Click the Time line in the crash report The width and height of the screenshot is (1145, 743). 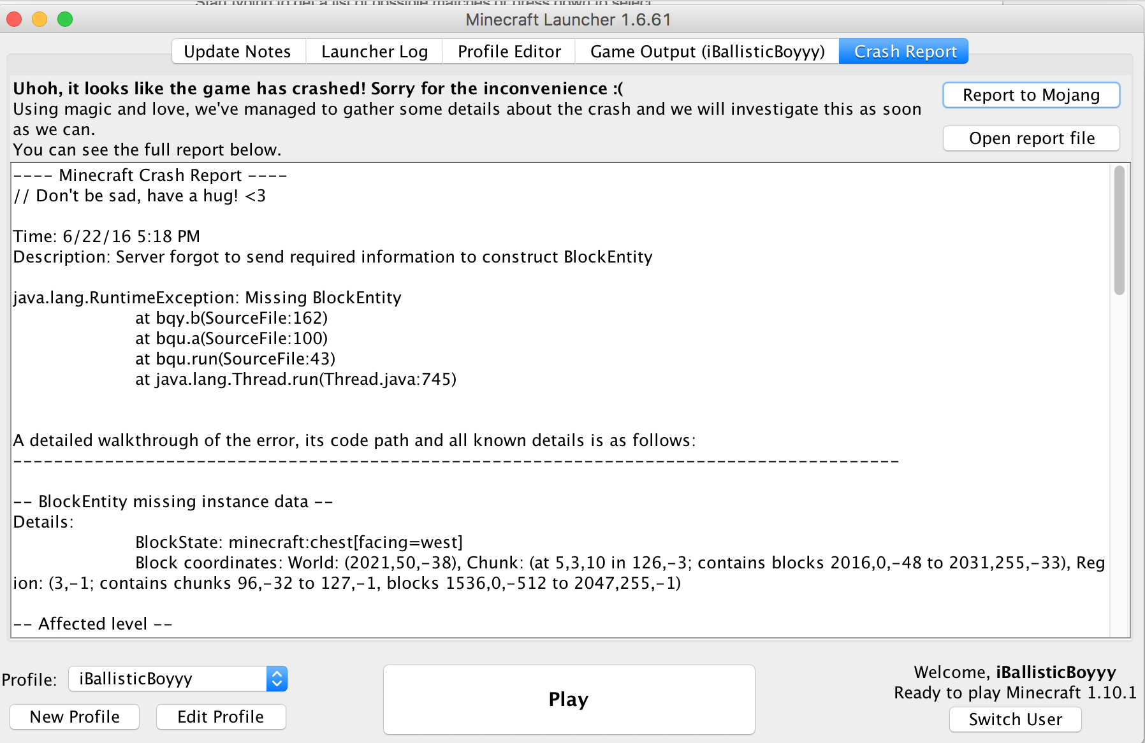(106, 236)
